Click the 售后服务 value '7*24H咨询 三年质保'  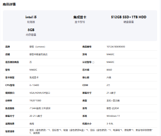coord(40,108)
